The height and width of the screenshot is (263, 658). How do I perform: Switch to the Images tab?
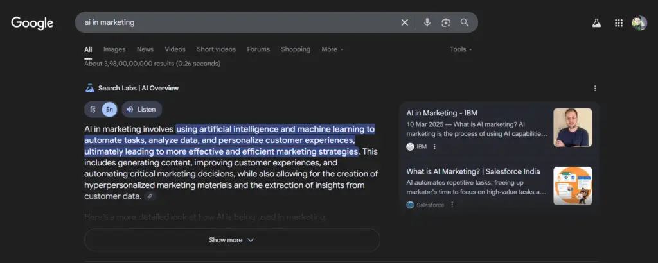(114, 49)
